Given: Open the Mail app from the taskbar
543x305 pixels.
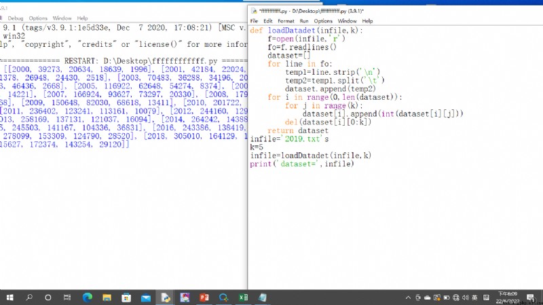Looking at the screenshot, I should point(146,298).
